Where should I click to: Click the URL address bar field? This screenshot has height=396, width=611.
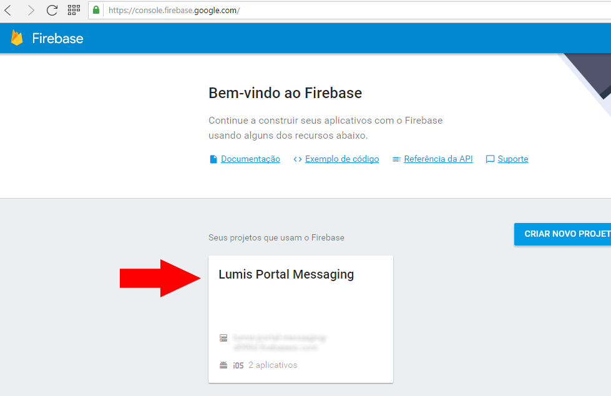351,10
